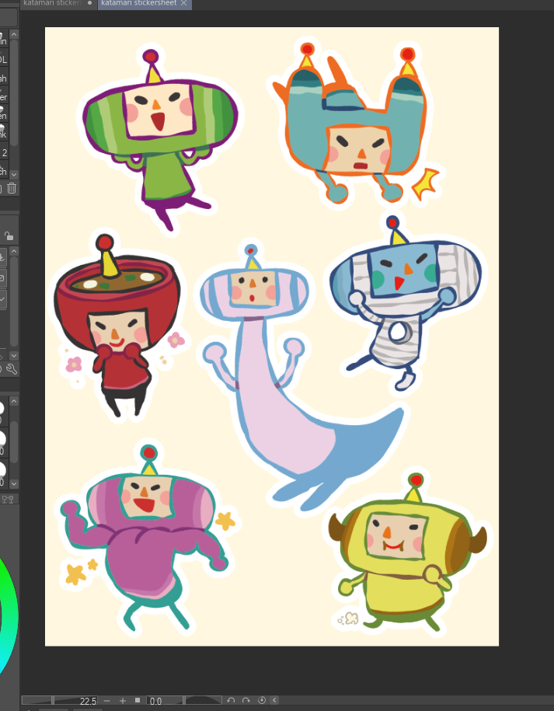Click the fit to screen square icon
The height and width of the screenshot is (711, 554).
click(x=138, y=701)
